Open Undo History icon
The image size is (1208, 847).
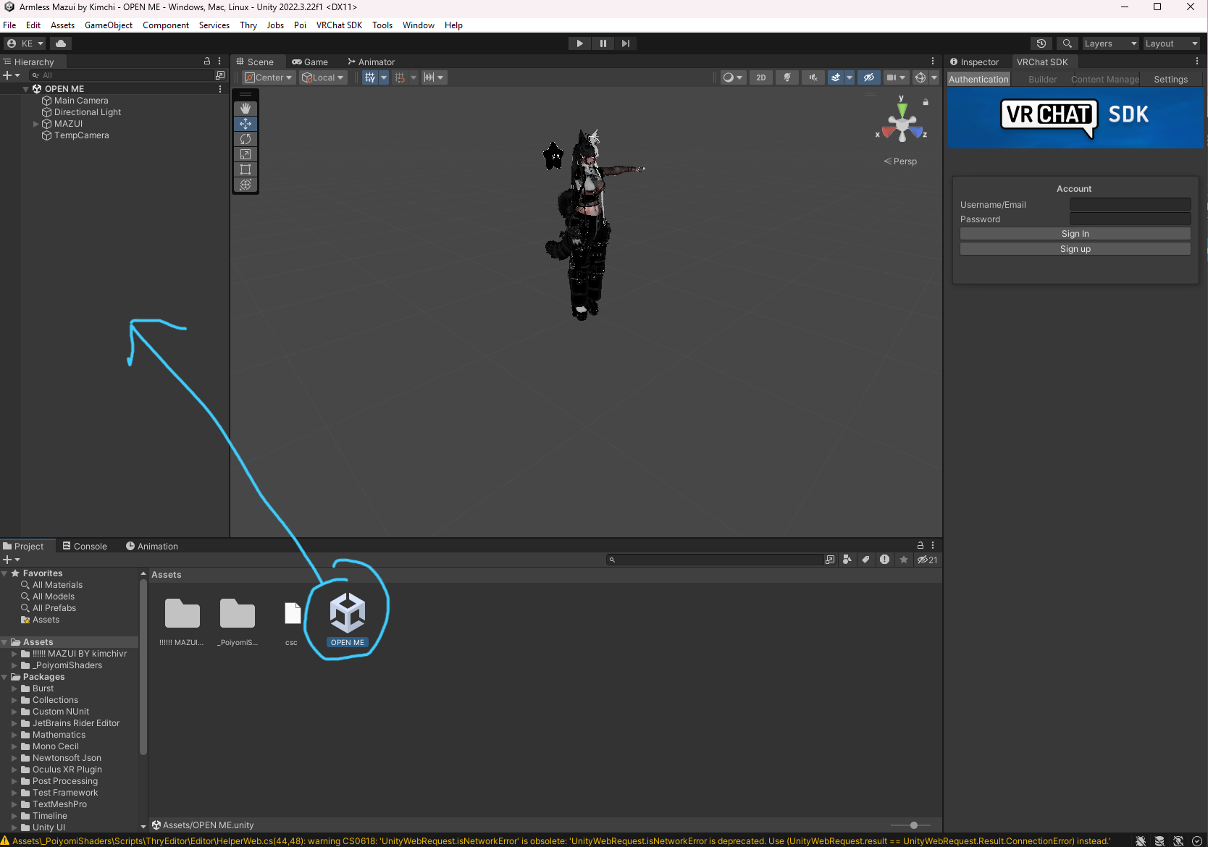(x=1041, y=43)
